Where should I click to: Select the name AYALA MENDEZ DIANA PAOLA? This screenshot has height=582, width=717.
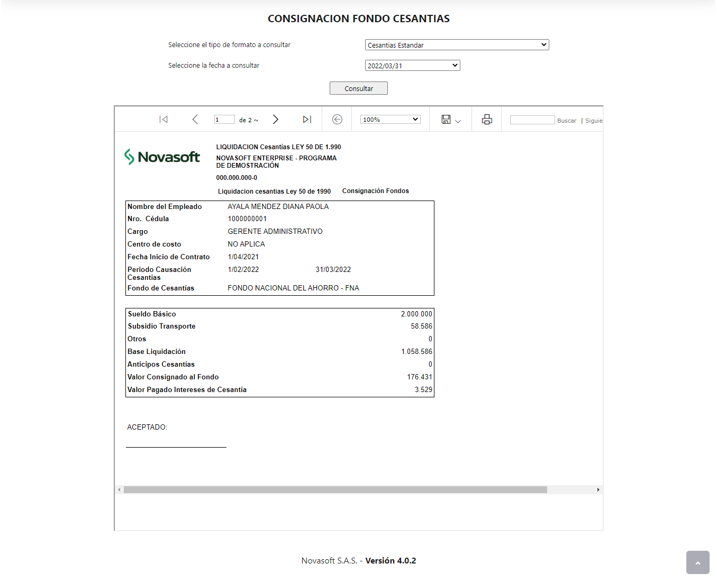(x=278, y=206)
